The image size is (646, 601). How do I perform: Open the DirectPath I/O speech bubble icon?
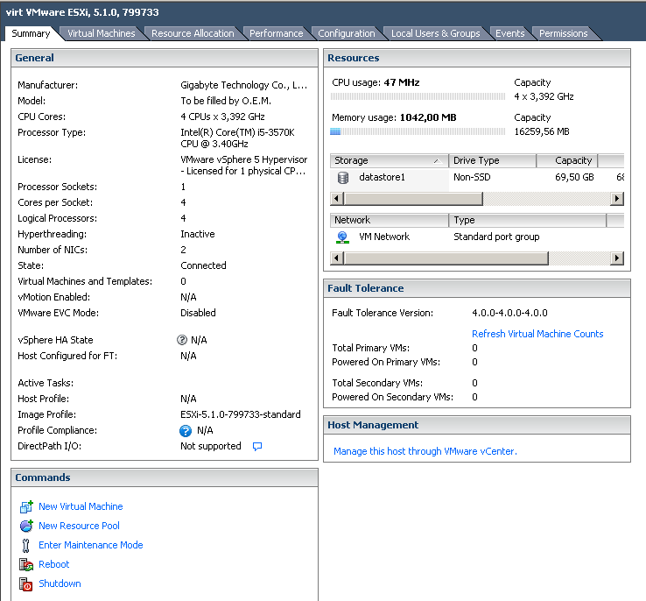[x=257, y=447]
